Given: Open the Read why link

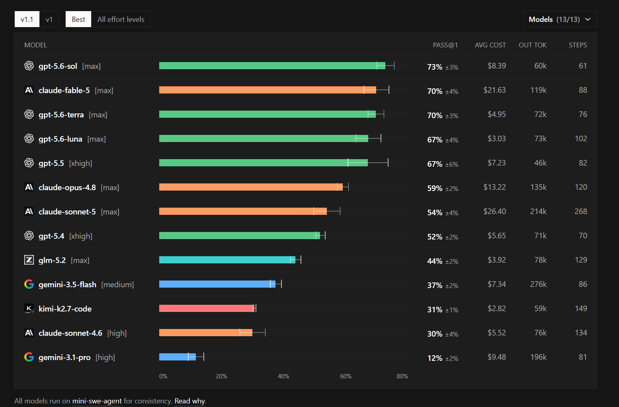Looking at the screenshot, I should [x=190, y=401].
